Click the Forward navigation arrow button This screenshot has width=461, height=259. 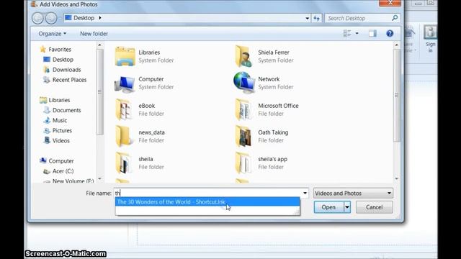pyautogui.click(x=51, y=18)
